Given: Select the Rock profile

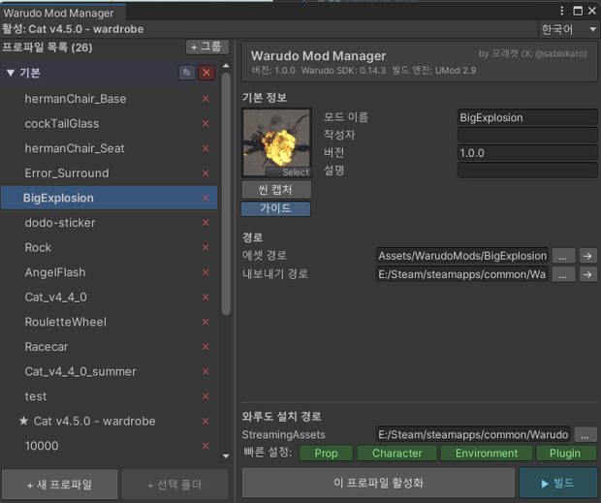Looking at the screenshot, I should point(110,247).
